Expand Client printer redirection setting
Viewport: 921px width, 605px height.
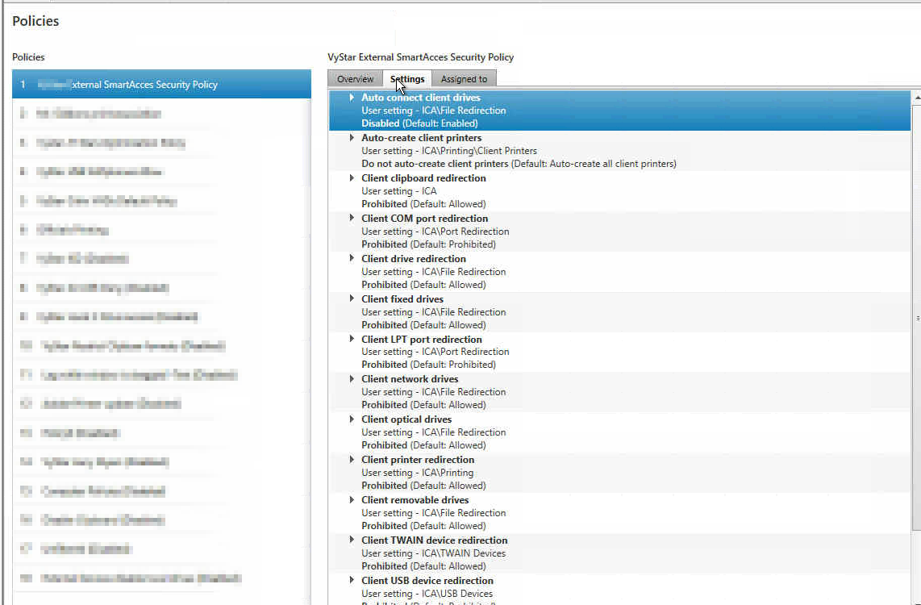(352, 459)
